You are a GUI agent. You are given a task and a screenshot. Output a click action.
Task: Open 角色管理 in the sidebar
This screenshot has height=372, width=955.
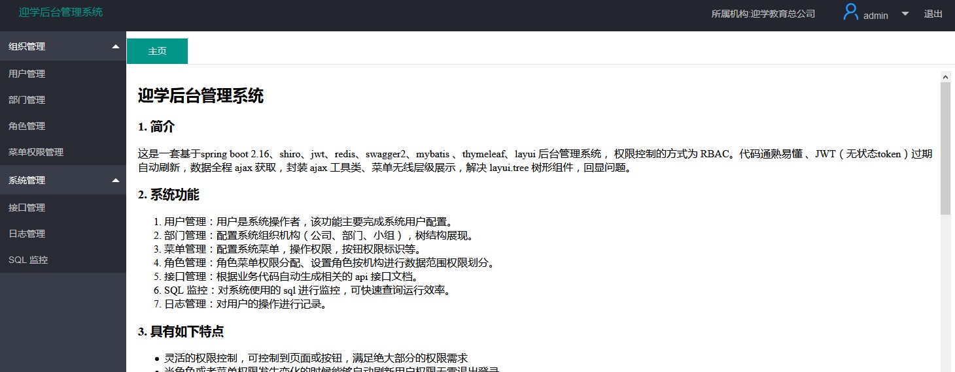pyautogui.click(x=63, y=126)
